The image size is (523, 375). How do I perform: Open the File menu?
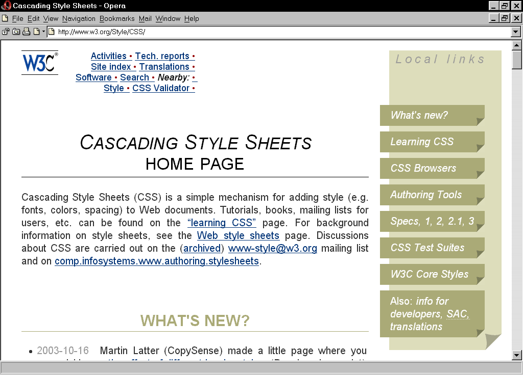pos(18,19)
